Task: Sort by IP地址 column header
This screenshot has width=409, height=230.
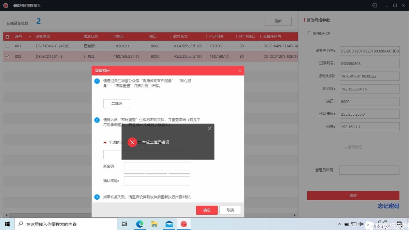Action: pos(119,37)
